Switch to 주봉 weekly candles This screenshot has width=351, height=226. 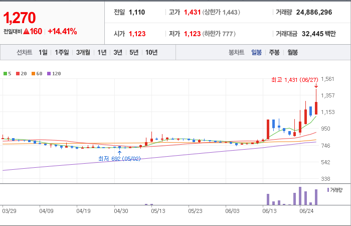coord(274,52)
